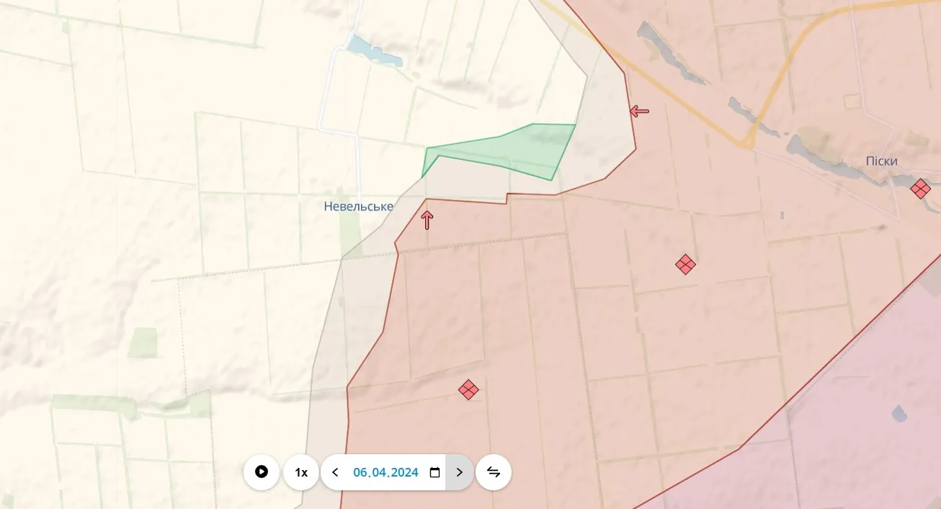Click the blue pond north of Невельське

pos(364,47)
